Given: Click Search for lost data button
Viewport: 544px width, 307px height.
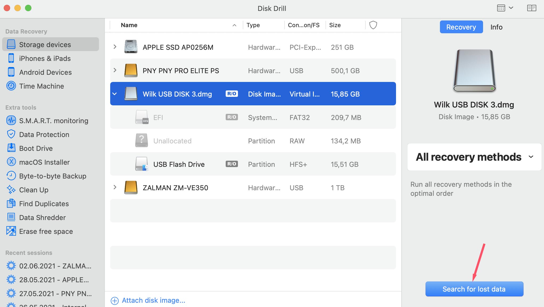Looking at the screenshot, I should point(474,289).
